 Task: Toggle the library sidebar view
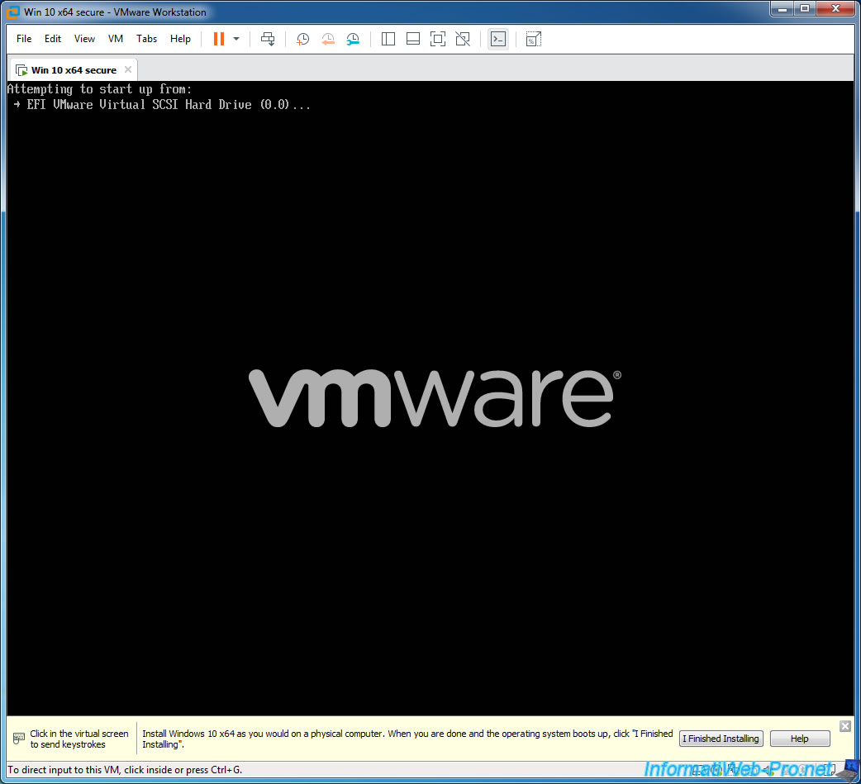(388, 39)
